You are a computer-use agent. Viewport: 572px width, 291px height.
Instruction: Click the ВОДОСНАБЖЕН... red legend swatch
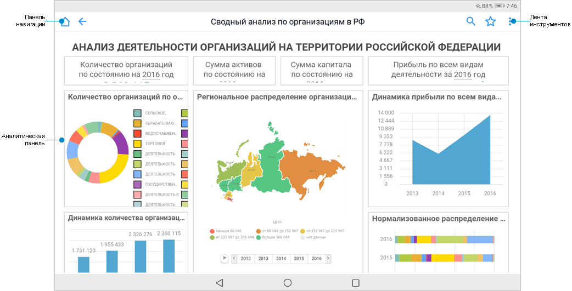coord(137,133)
